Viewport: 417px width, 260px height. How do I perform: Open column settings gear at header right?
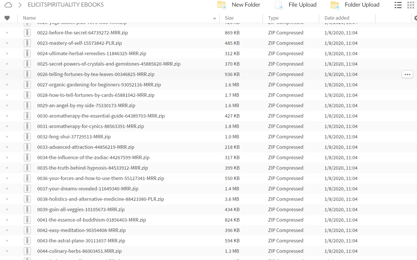(x=415, y=18)
